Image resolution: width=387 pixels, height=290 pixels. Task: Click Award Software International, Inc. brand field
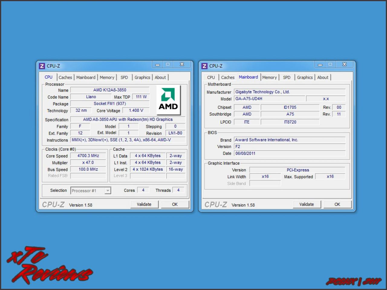coord(290,140)
